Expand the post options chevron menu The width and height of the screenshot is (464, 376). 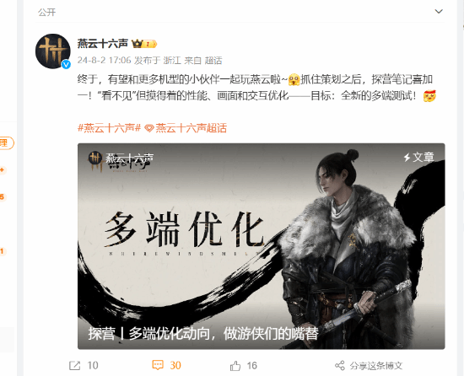[439, 12]
